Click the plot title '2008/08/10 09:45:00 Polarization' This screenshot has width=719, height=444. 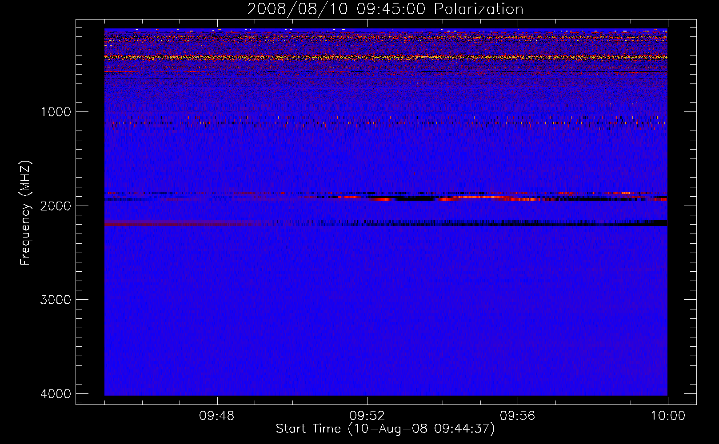click(x=385, y=9)
